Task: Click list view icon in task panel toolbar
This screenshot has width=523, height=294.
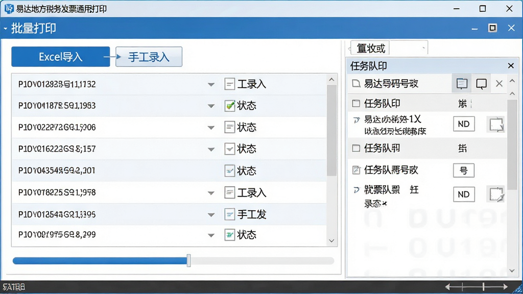Action: 462,83
